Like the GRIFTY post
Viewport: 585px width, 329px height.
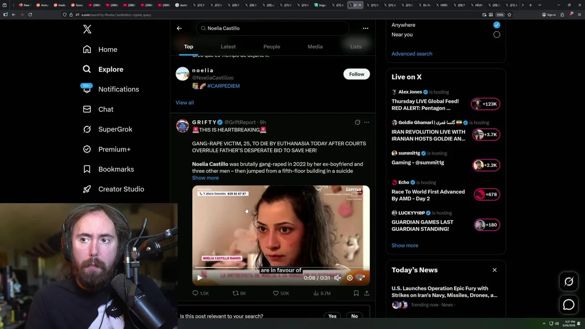(281, 293)
